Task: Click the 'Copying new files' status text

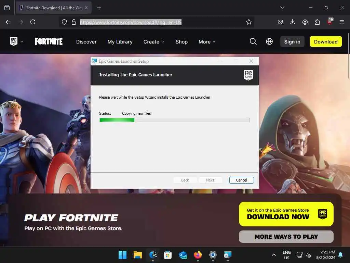Action: coord(136,113)
